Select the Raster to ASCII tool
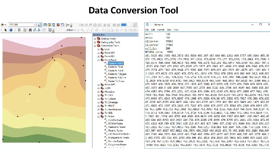The height and width of the screenshot is (151, 270). tap(116, 63)
